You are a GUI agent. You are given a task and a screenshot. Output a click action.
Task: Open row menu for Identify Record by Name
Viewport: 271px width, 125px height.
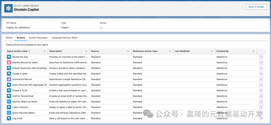pyautogui.click(x=261, y=62)
